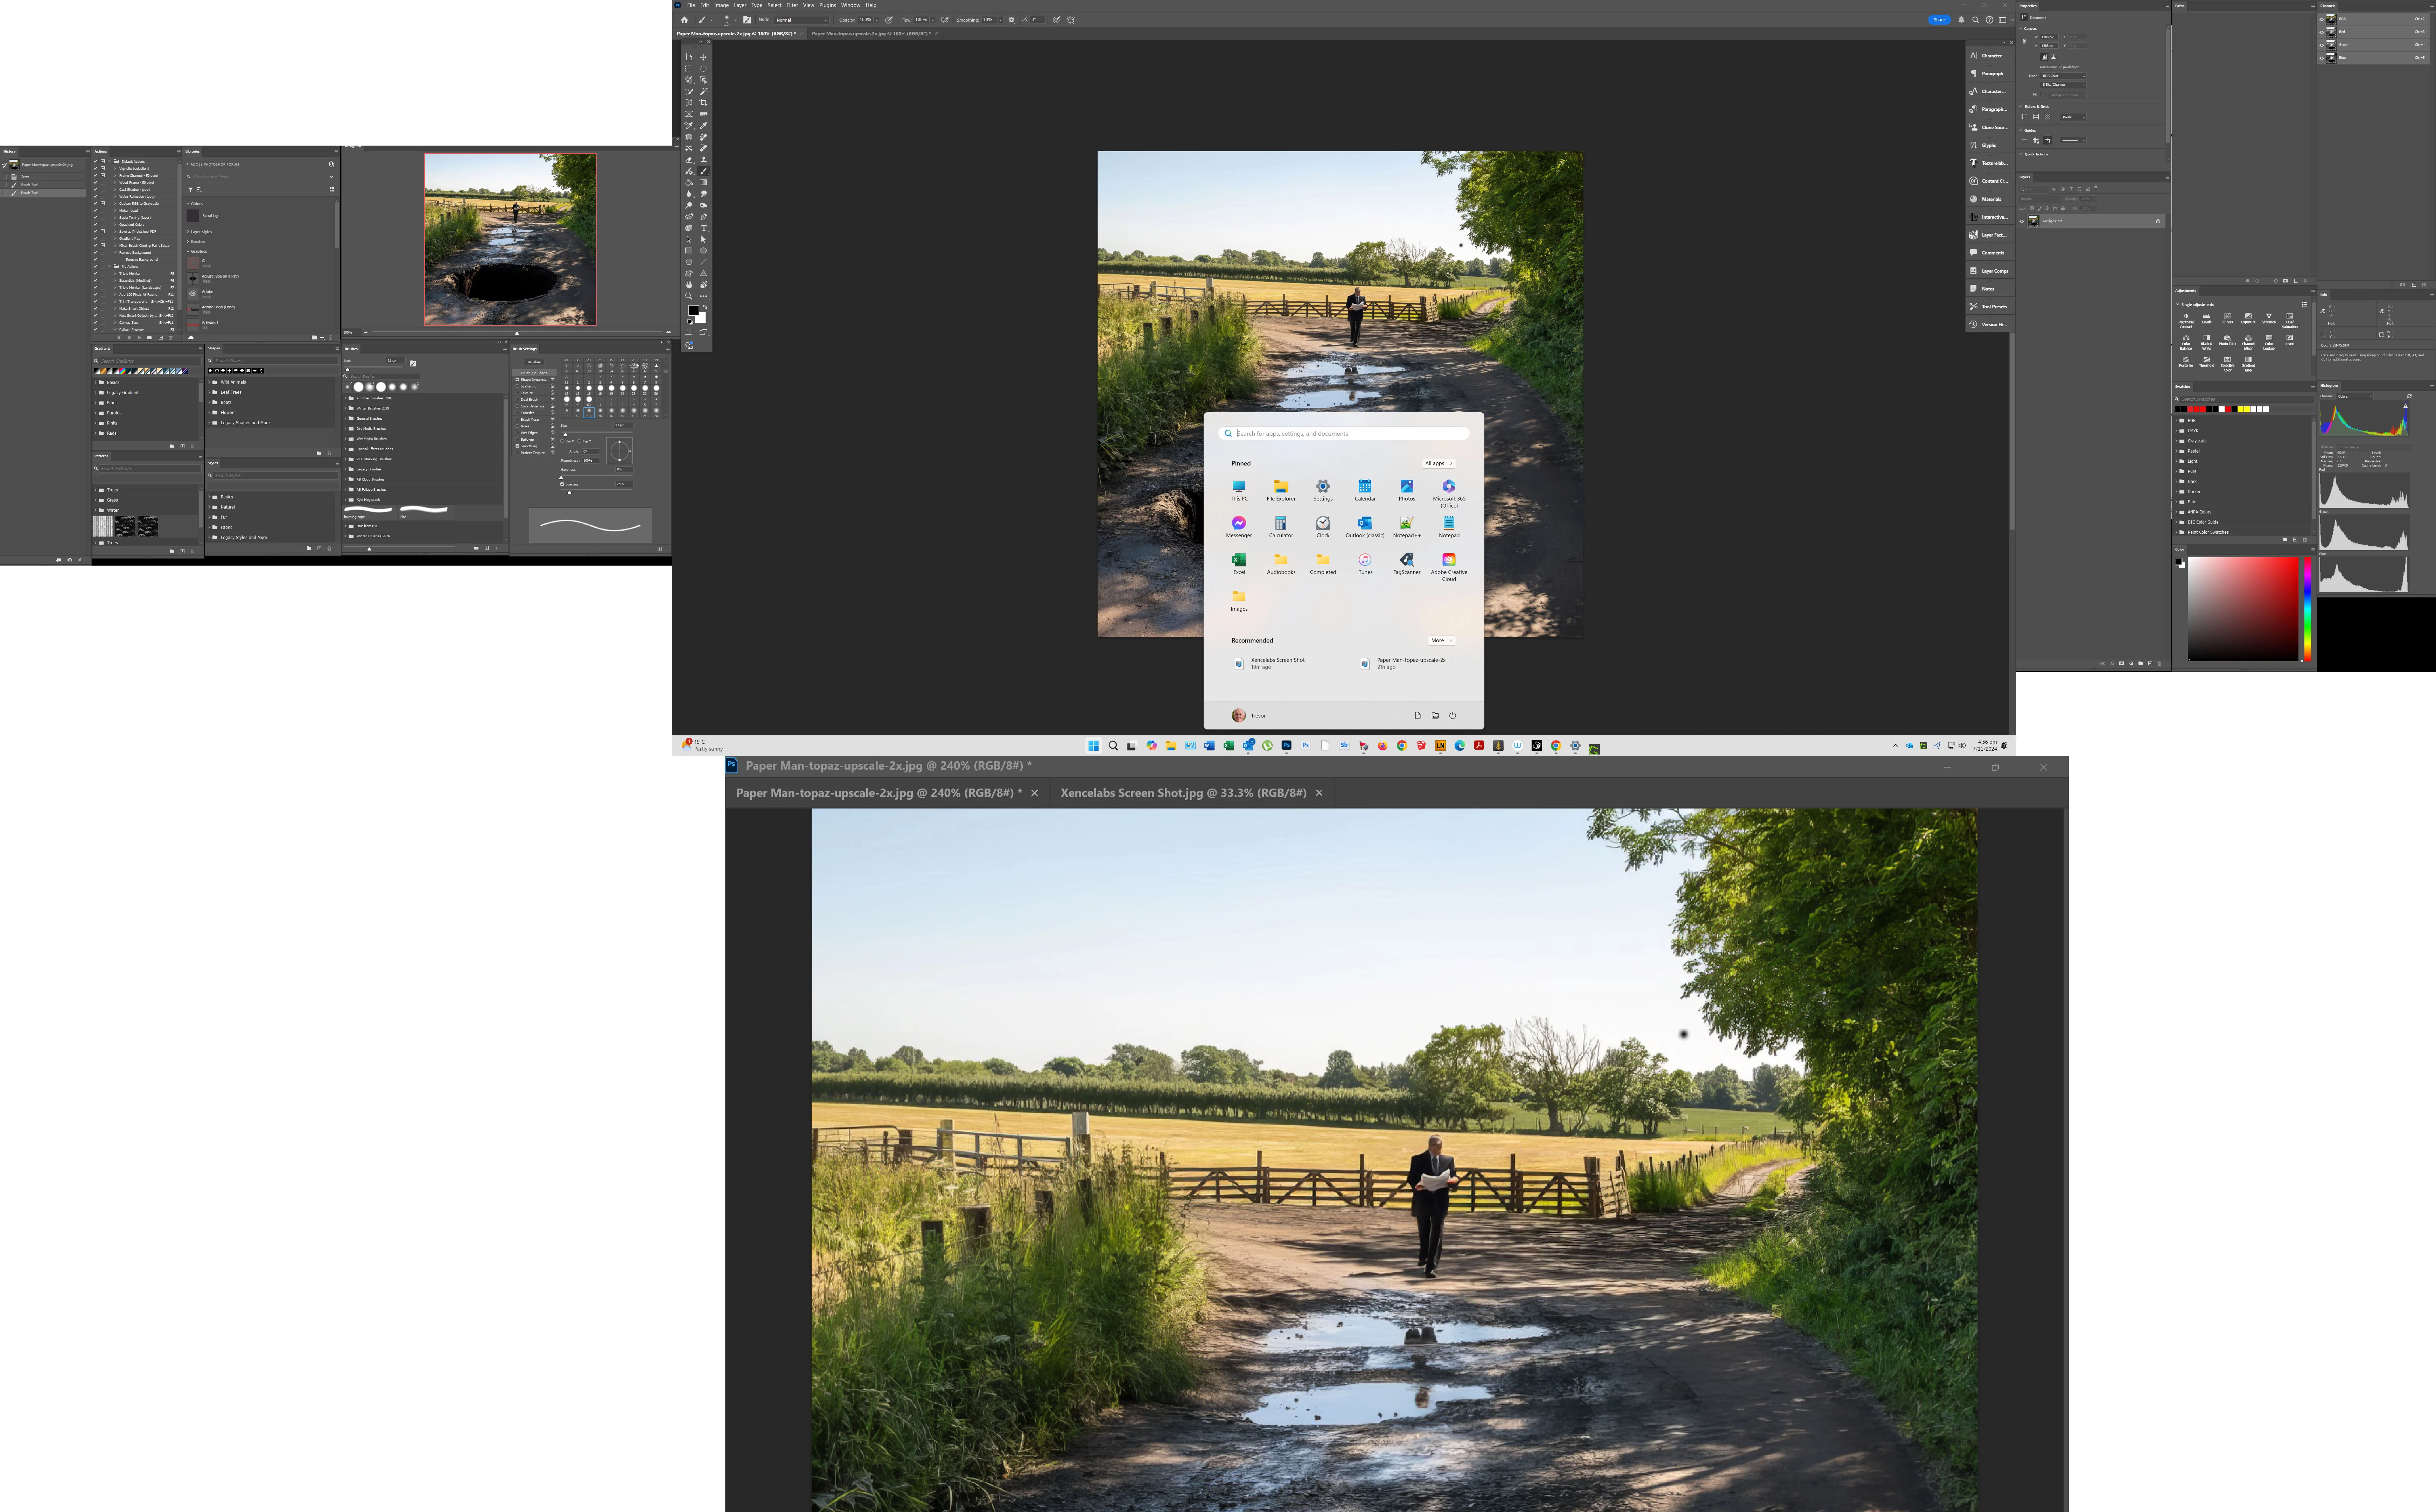Image resolution: width=2436 pixels, height=1512 pixels.
Task: Open the RGB Color mode dropdown
Action: click(2063, 76)
